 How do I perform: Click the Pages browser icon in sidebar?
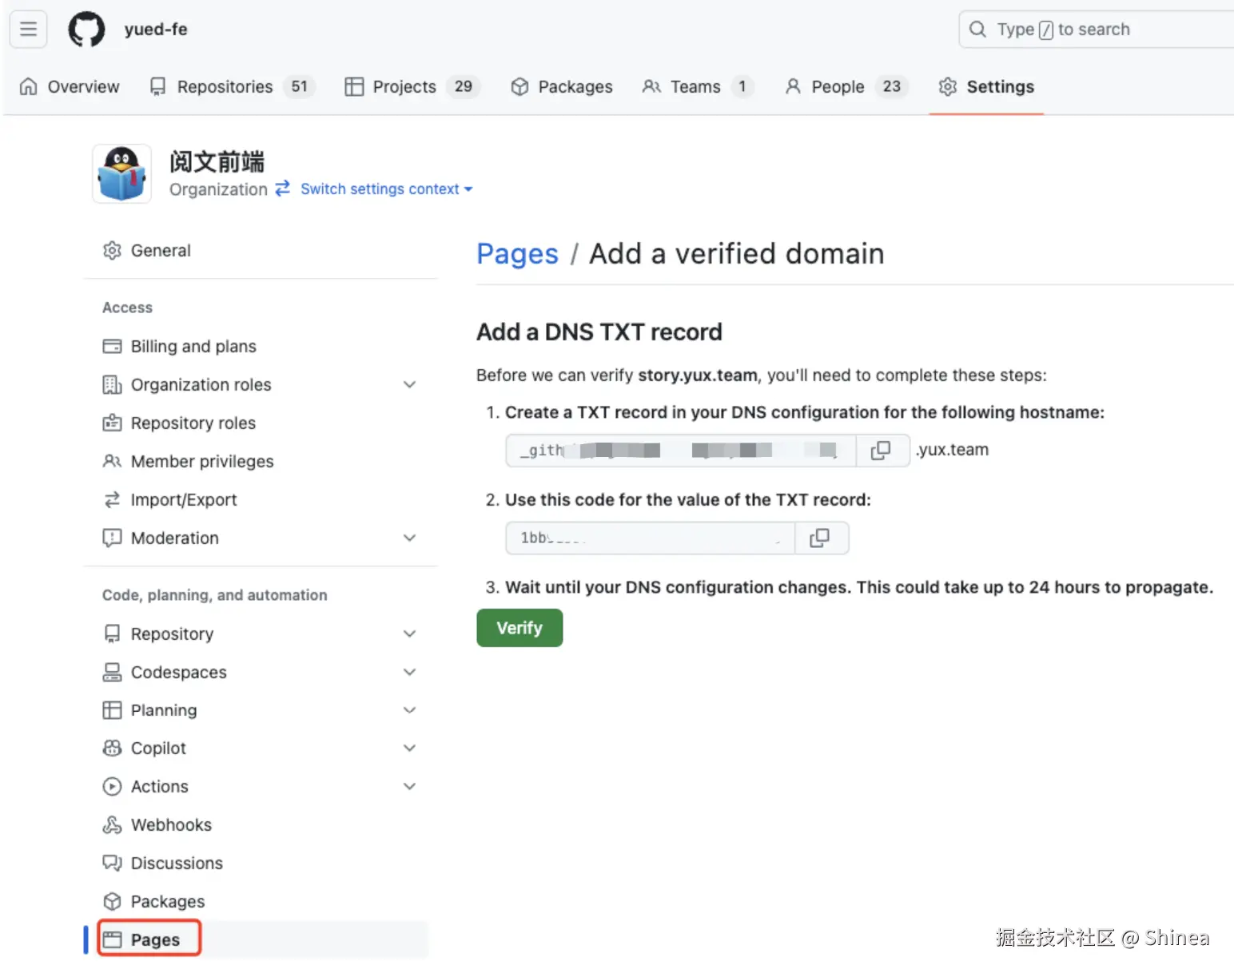coord(112,940)
